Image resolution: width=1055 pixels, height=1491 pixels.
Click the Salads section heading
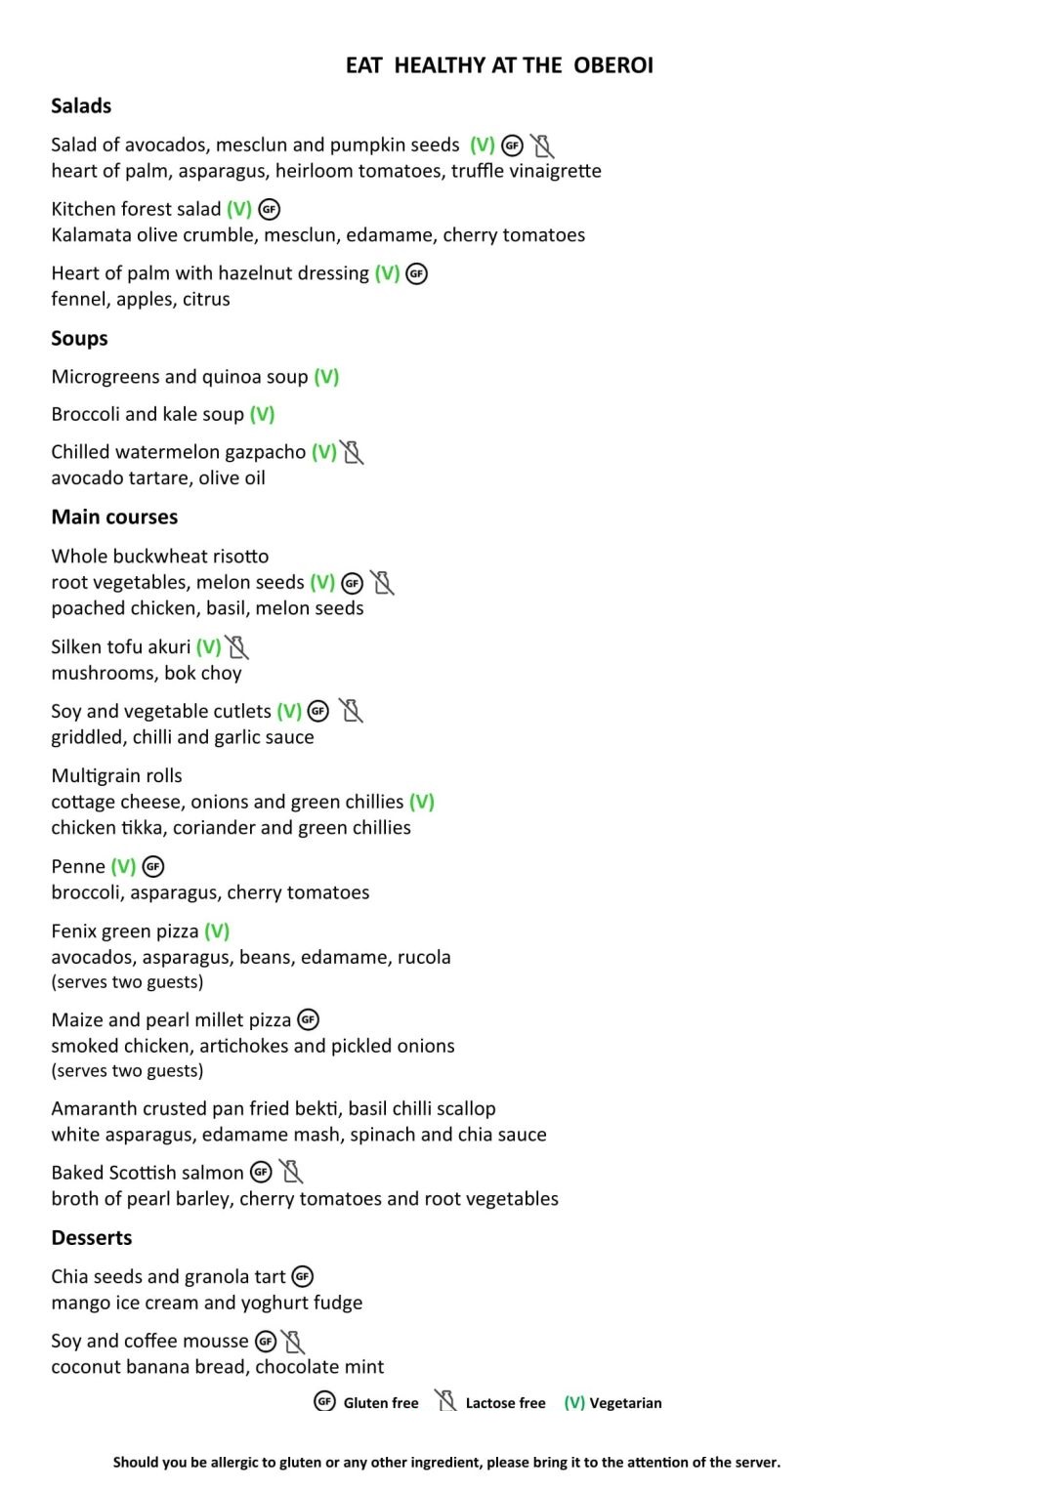[81, 105]
